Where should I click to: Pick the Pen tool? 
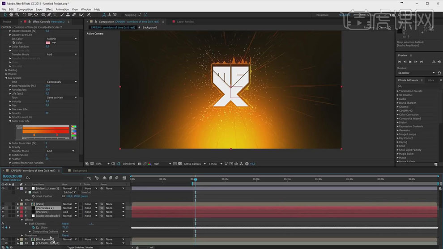click(49, 15)
